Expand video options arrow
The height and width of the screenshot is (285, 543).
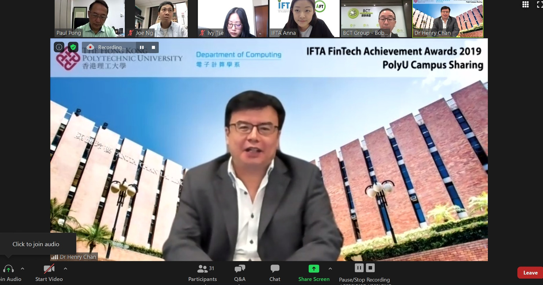click(x=65, y=269)
